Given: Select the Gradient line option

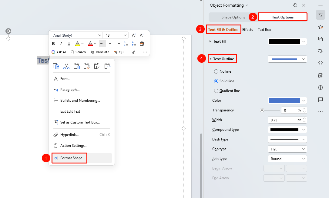Looking at the screenshot, I should (x=227, y=91).
